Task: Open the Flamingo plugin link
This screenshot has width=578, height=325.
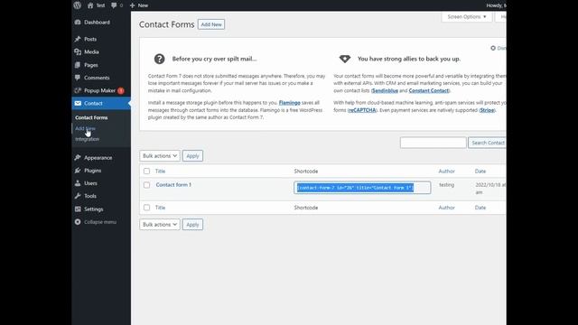Action: [289, 103]
